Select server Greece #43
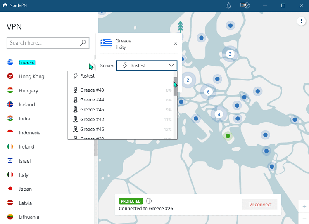 [121, 90]
